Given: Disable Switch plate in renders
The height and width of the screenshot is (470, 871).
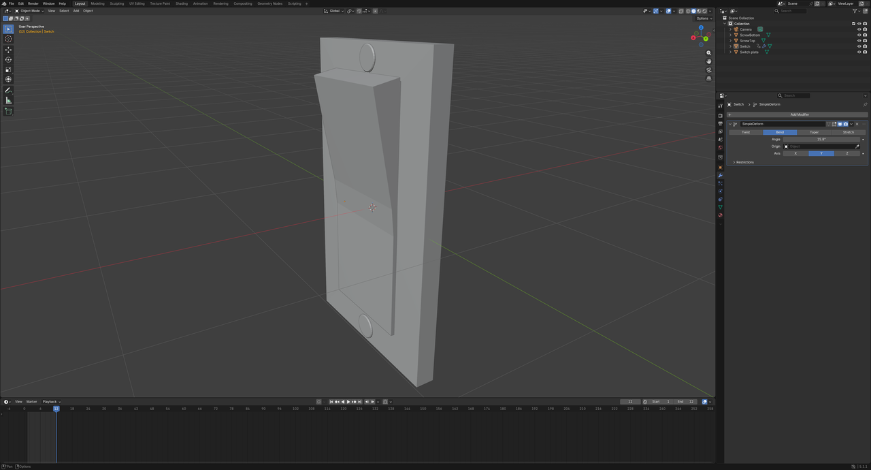Looking at the screenshot, I should (865, 52).
